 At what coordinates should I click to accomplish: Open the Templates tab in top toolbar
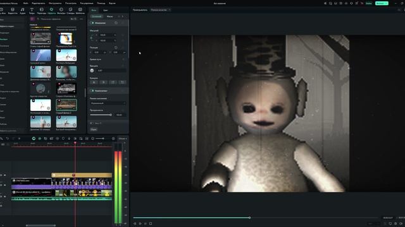(80, 11)
